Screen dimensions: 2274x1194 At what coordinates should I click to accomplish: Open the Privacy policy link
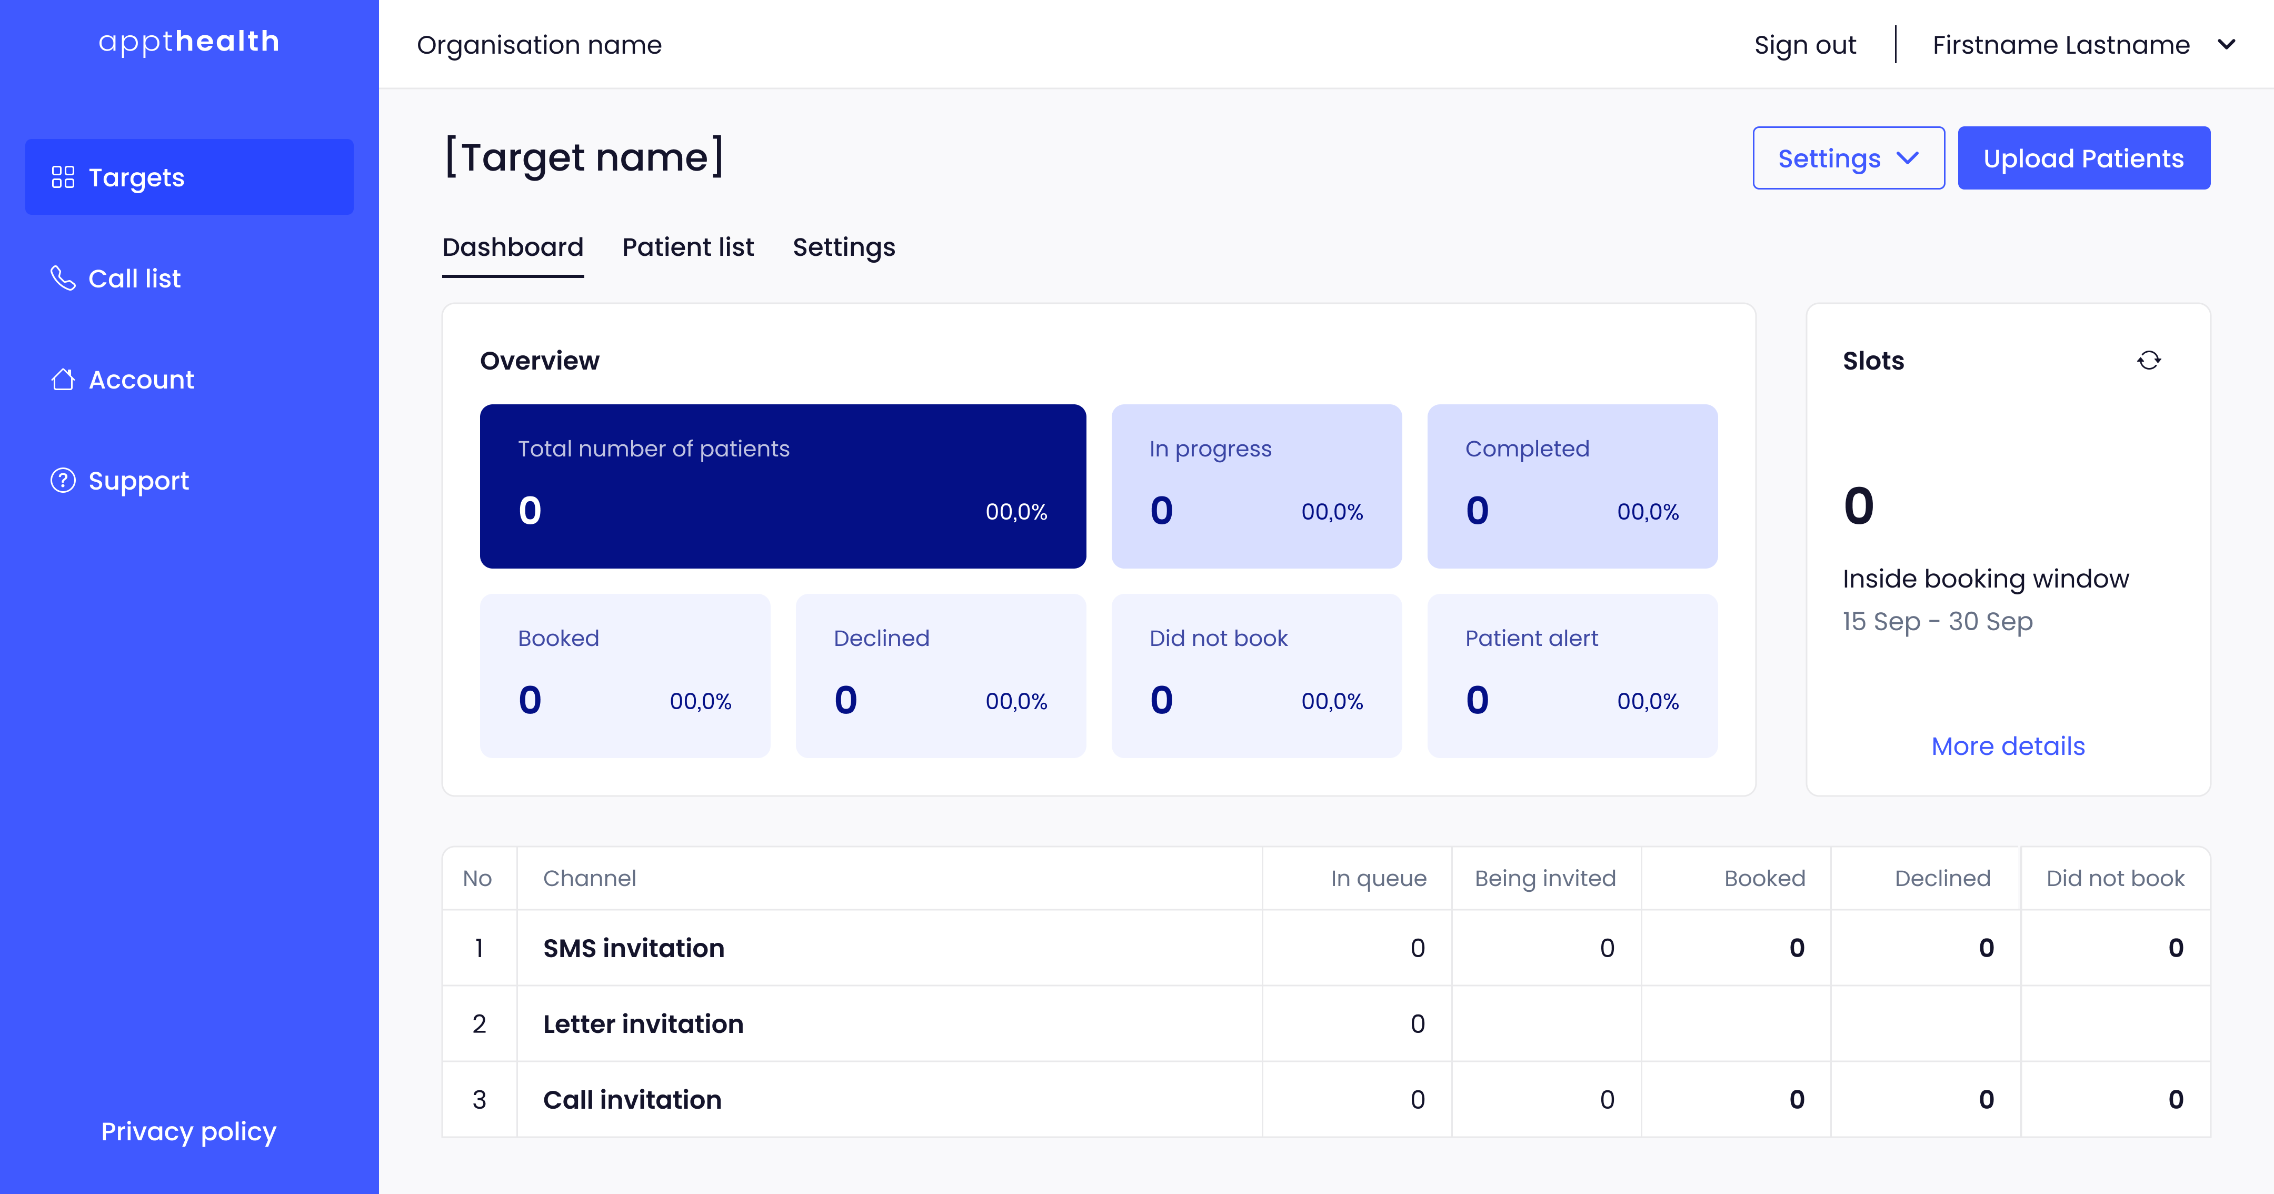tap(189, 1131)
